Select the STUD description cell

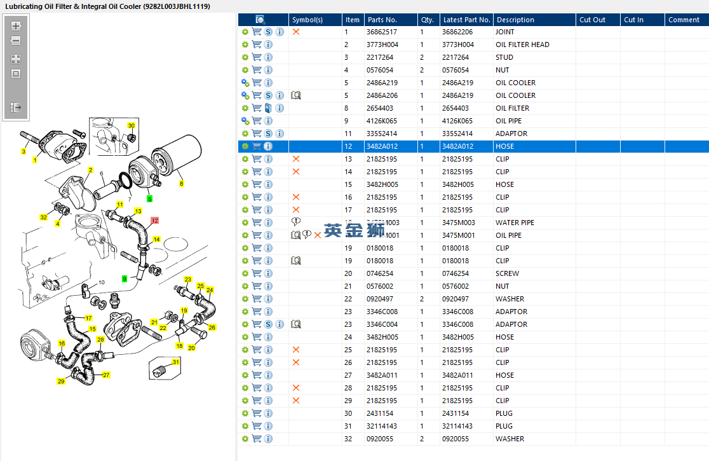[x=504, y=57]
